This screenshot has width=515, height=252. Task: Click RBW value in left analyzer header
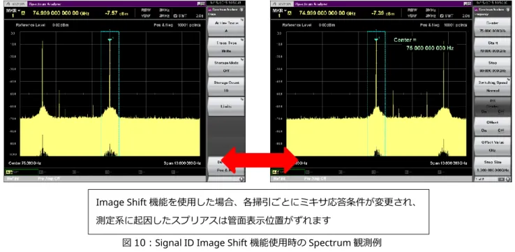[x=164, y=10]
